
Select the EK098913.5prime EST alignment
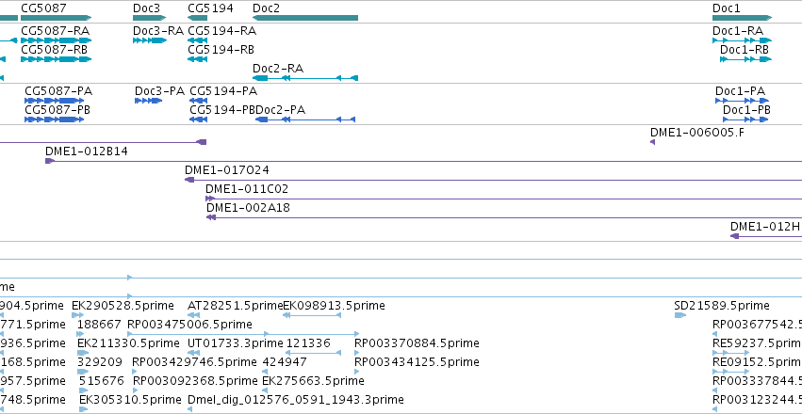point(312,315)
